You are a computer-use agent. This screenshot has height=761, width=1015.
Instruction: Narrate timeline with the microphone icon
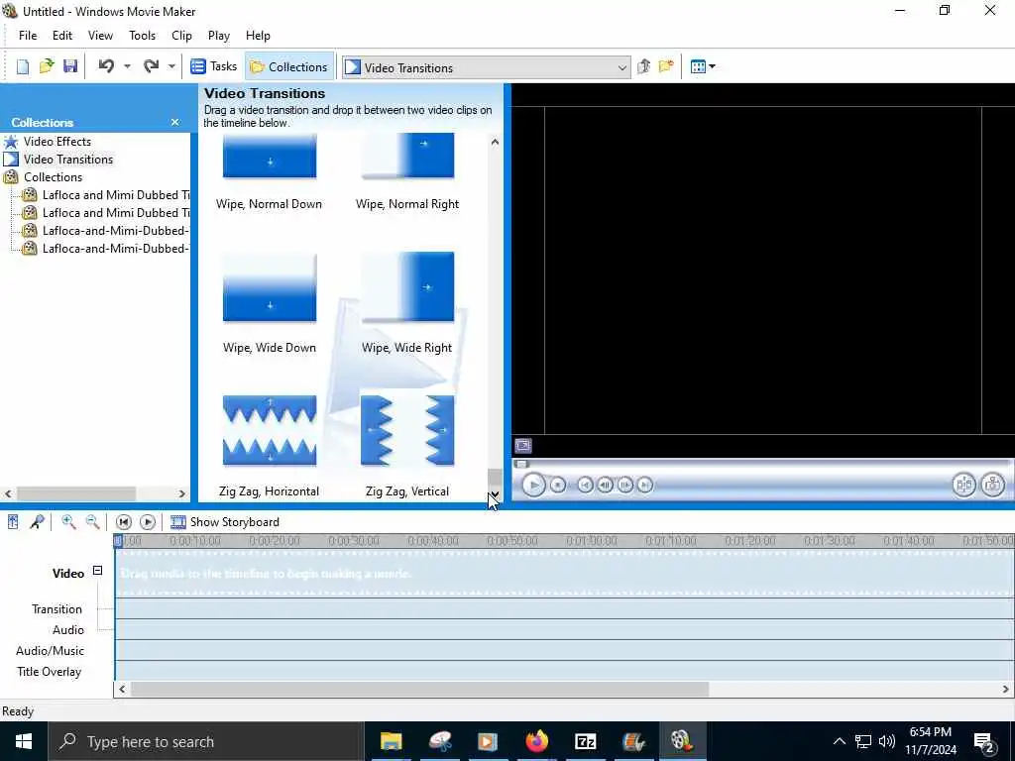click(37, 521)
